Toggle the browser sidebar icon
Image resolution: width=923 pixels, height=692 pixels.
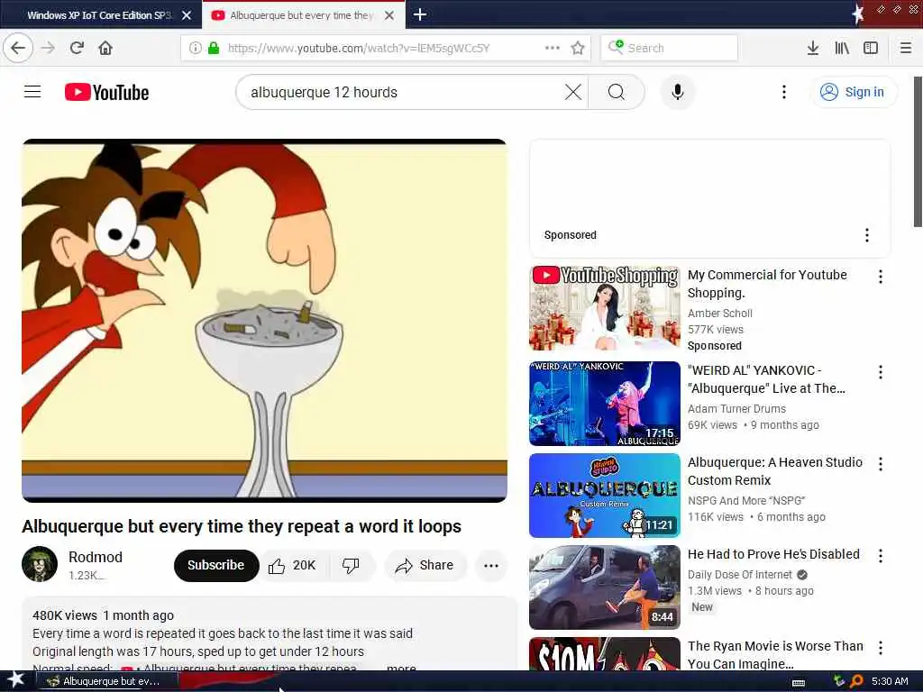pos(871,48)
